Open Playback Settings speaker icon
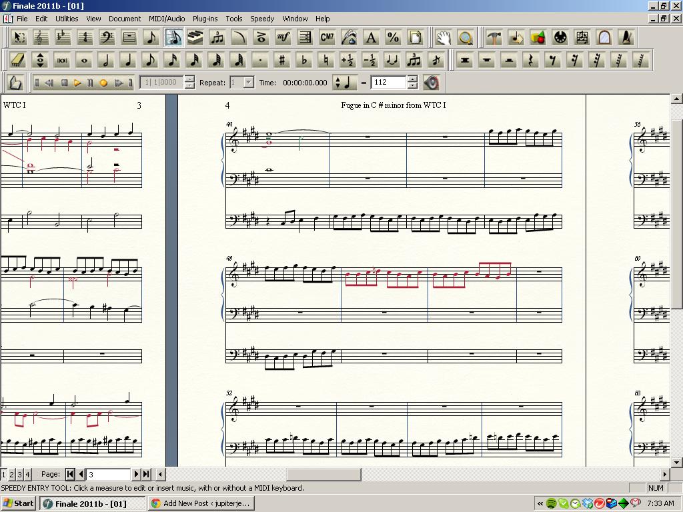The image size is (683, 512). click(x=432, y=82)
